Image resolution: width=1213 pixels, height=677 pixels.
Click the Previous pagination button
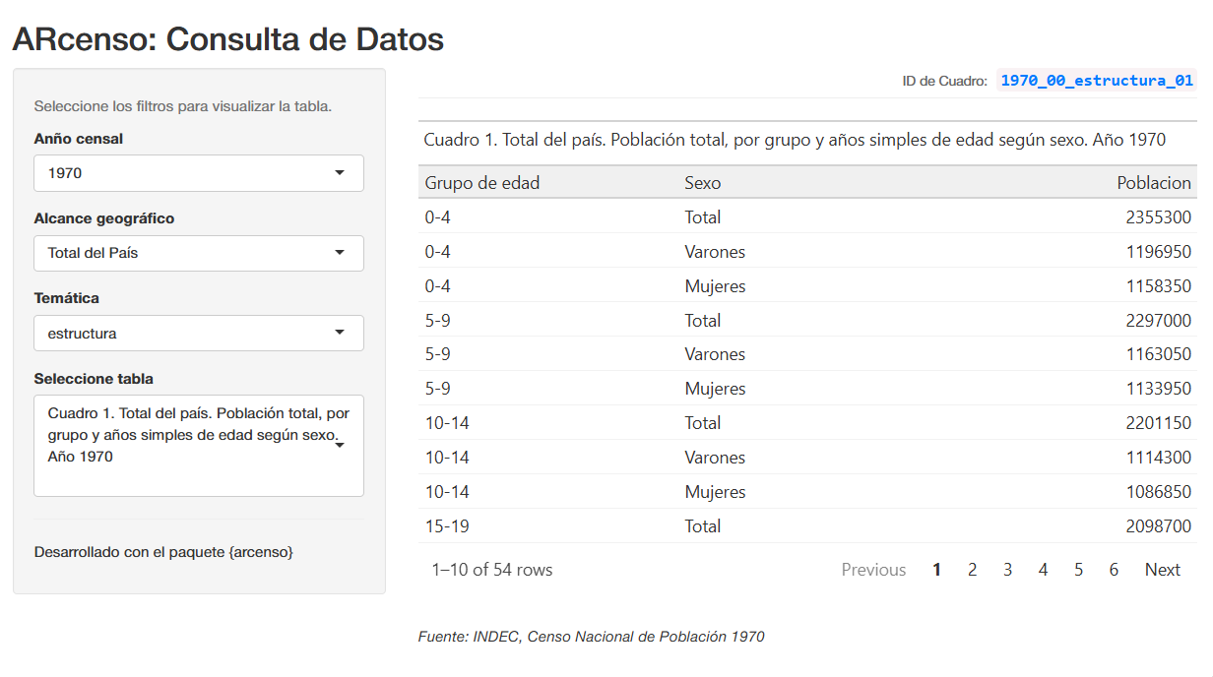coord(873,569)
